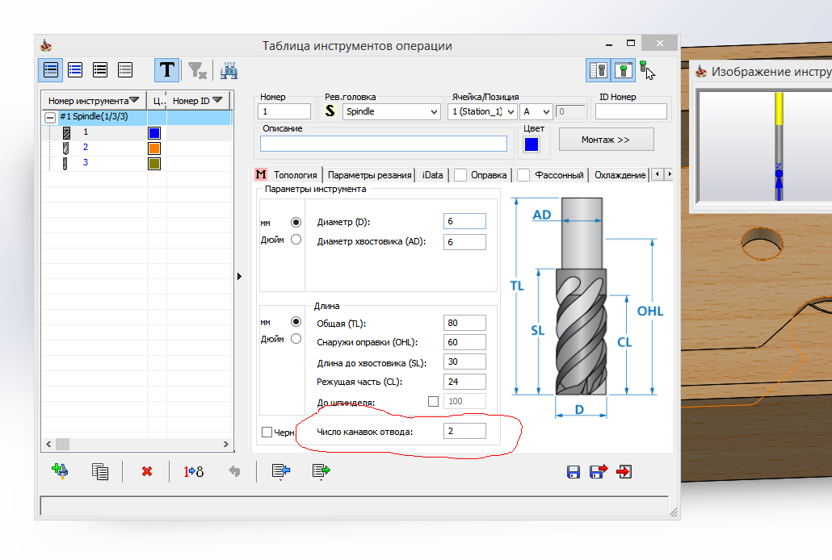
Task: Renumber tools with the 1→8 icon
Action: (193, 471)
